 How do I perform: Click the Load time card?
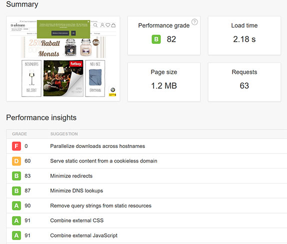[244, 35]
